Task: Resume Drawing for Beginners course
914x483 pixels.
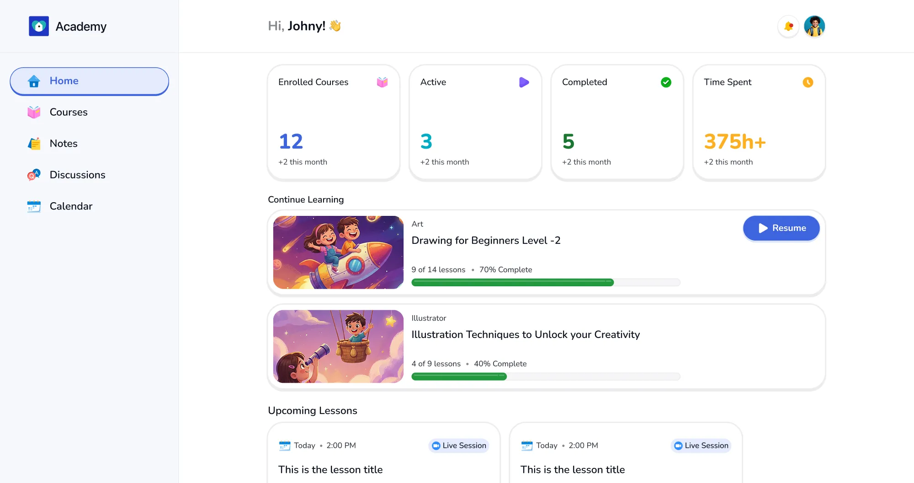Action: (781, 228)
